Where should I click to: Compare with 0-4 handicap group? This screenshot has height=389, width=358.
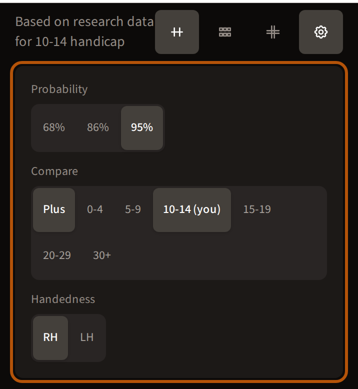[95, 210]
